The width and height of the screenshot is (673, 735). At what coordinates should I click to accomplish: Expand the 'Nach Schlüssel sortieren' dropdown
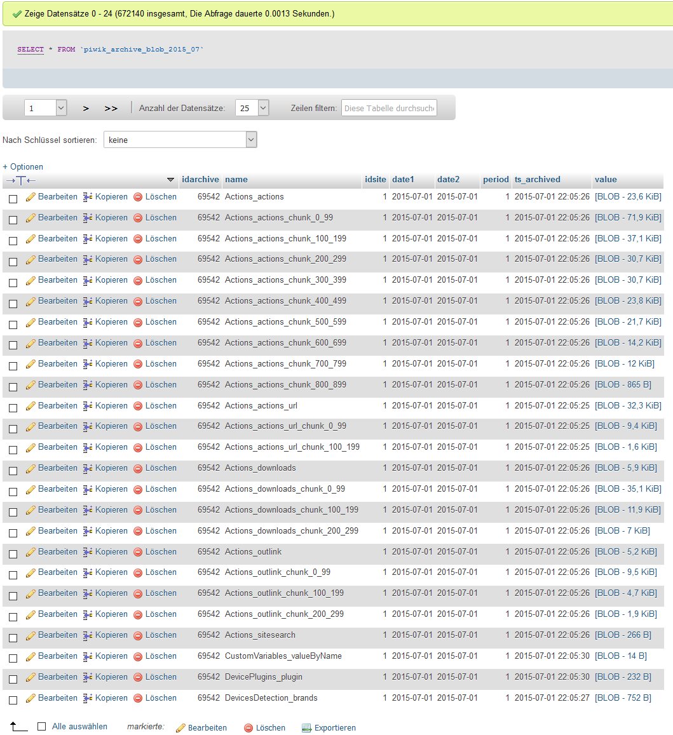click(x=180, y=140)
